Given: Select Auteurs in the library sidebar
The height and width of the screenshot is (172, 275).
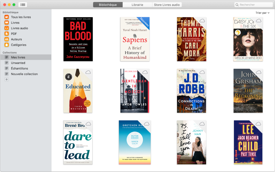Looking at the screenshot, I should tap(26, 39).
